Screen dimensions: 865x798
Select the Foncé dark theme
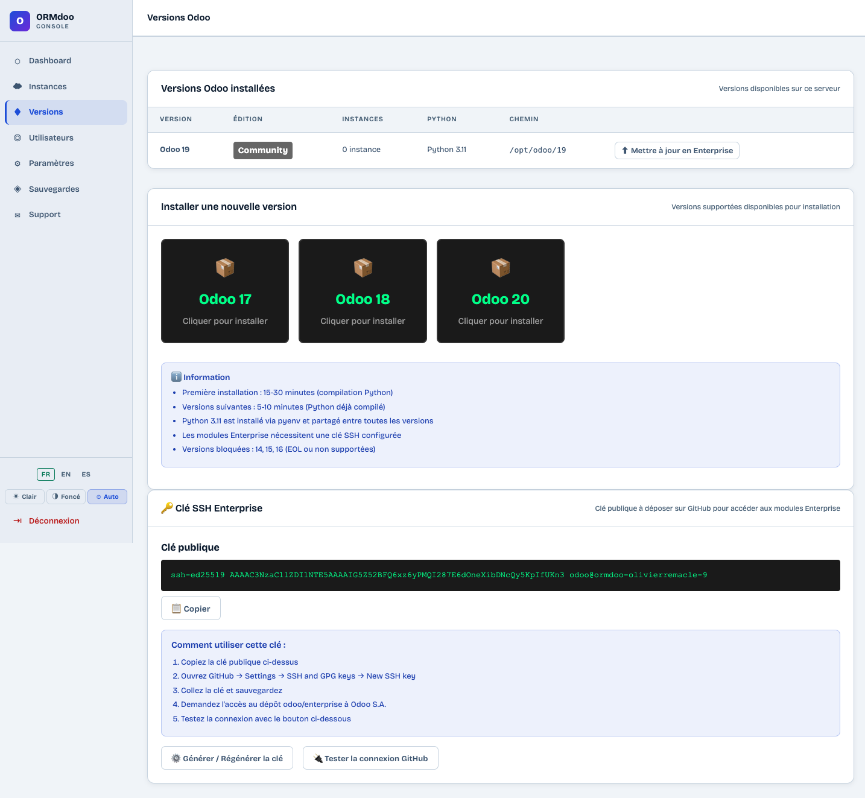66,496
